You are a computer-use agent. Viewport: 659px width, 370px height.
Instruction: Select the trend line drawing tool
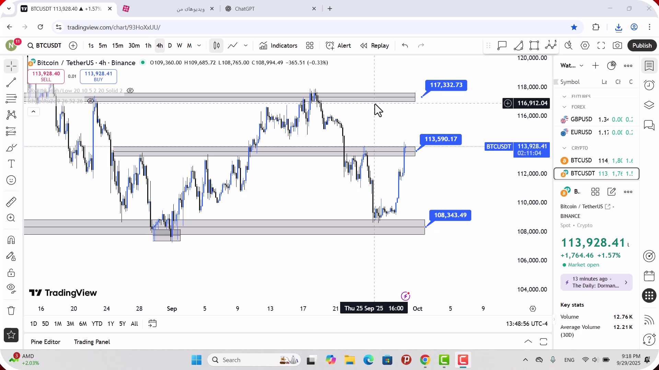pyautogui.click(x=11, y=82)
